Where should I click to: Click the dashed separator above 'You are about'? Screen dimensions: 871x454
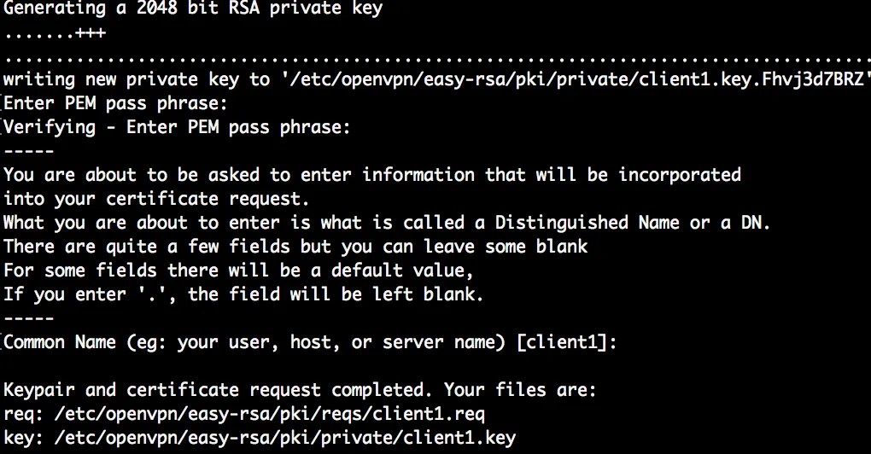click(29, 152)
